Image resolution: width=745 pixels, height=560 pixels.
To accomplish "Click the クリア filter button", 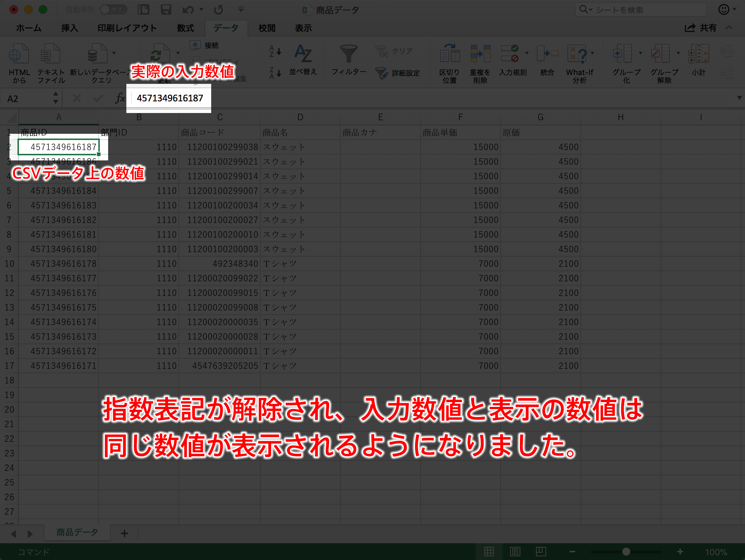I will pyautogui.click(x=394, y=51).
